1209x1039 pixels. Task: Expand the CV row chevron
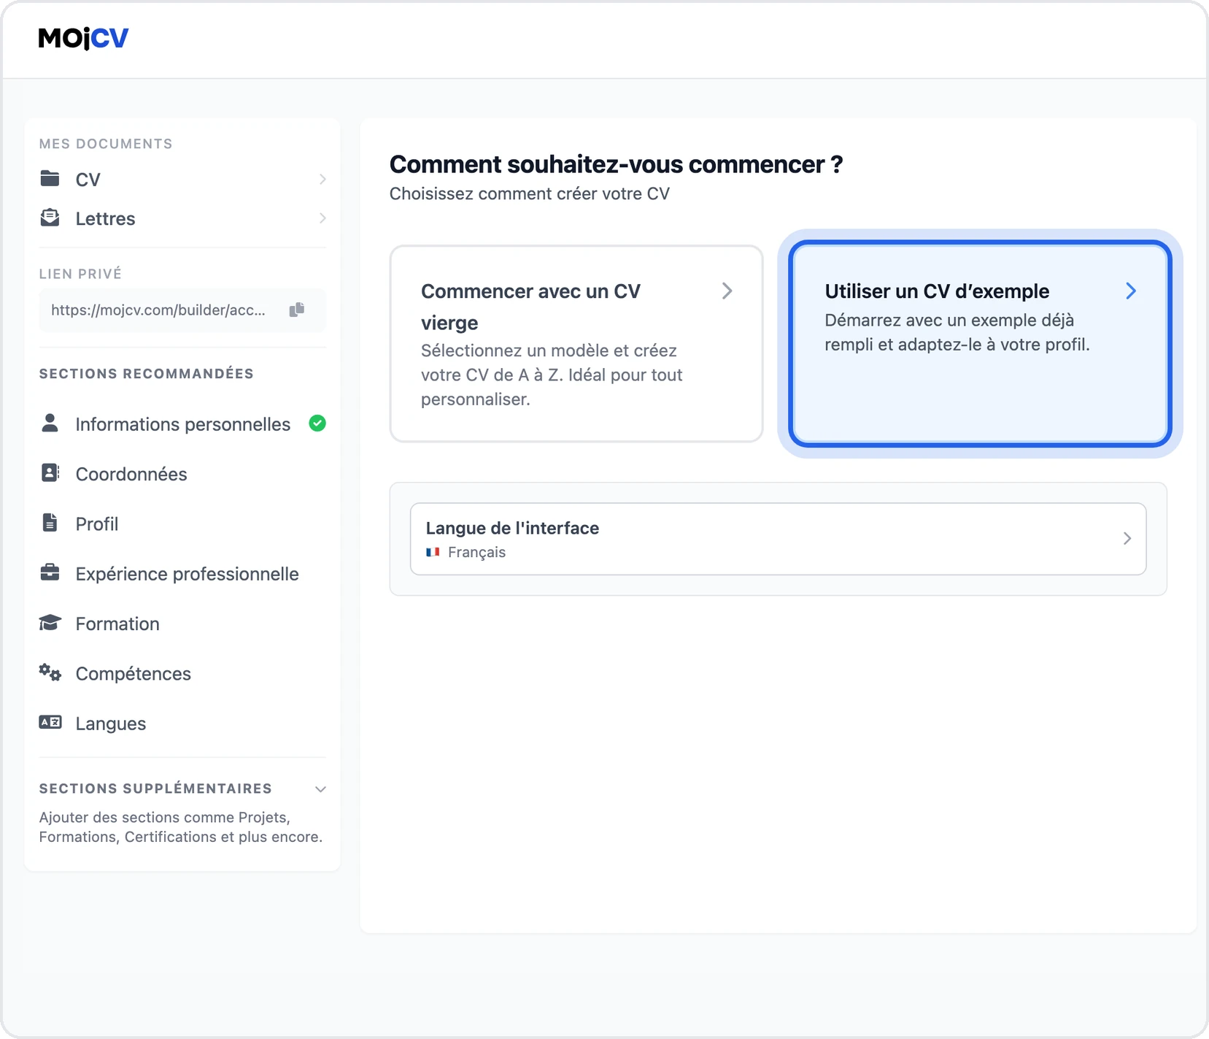click(322, 179)
